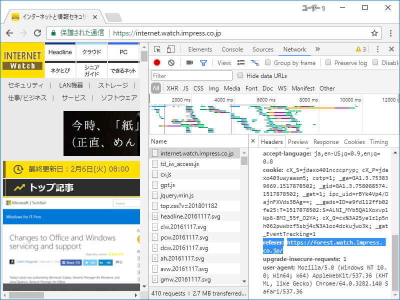Select the inspect element tool

tap(157, 49)
